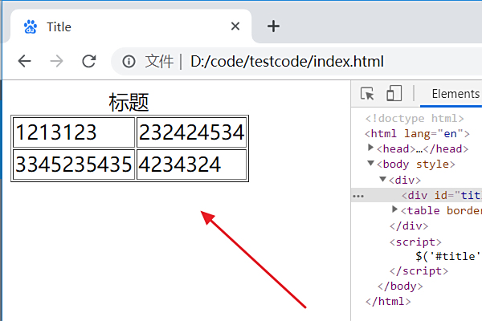Select the opening script tag line
482x321 pixels.
pos(415,242)
